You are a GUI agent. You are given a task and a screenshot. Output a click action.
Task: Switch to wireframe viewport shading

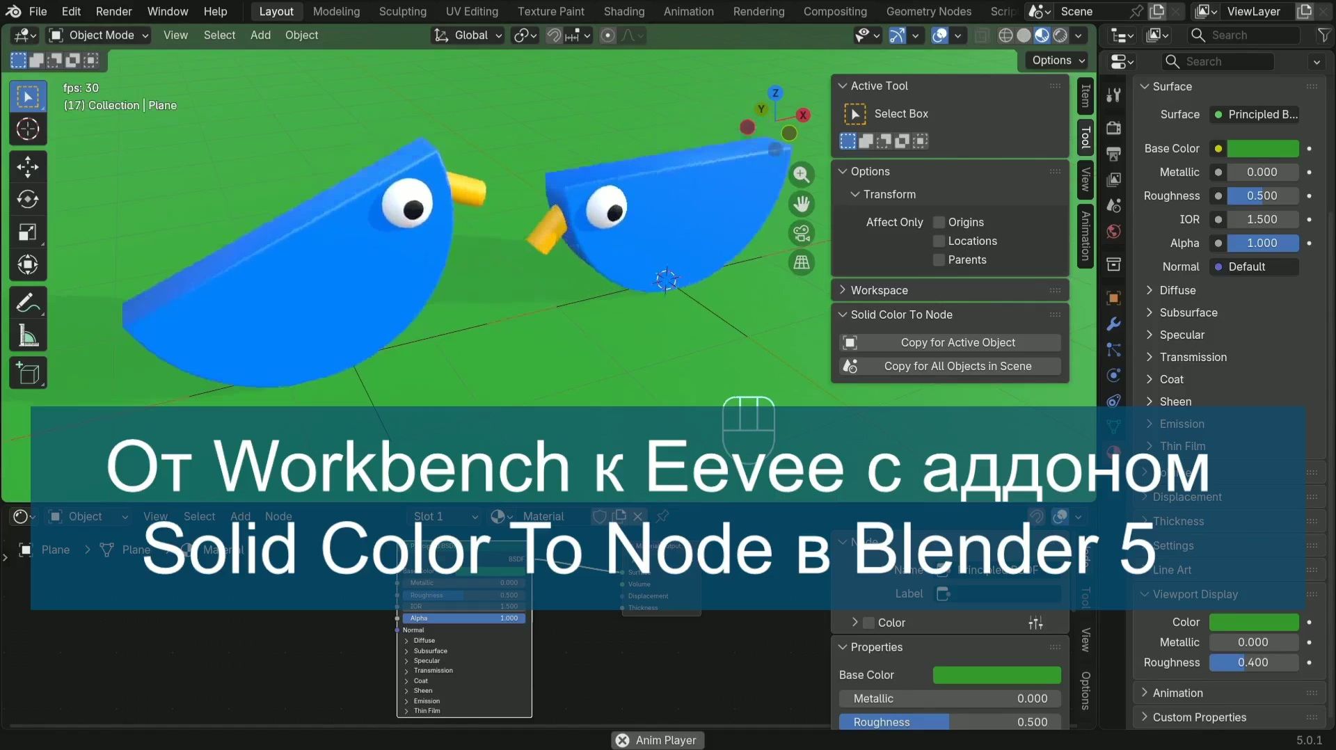1005,35
